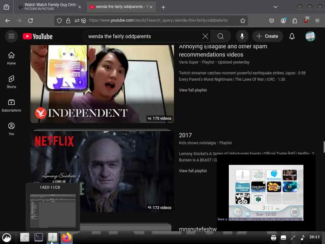Open the 2017 playlist title
The image size is (325, 244).
(185, 135)
